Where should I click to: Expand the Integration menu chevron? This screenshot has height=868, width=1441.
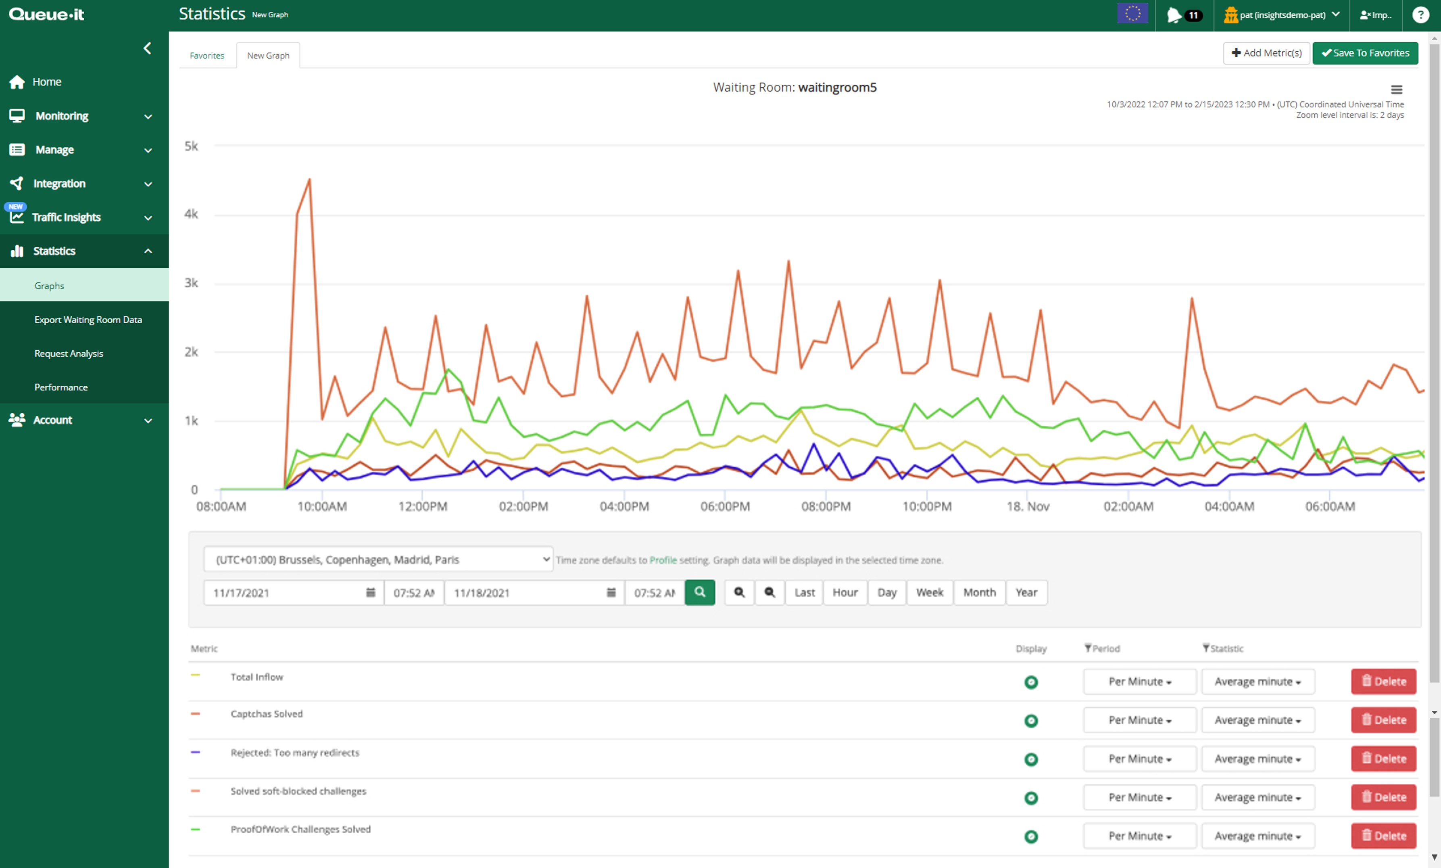pos(148,184)
